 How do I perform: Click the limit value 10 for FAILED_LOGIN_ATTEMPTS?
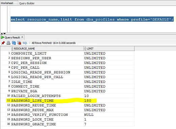(x=86, y=96)
